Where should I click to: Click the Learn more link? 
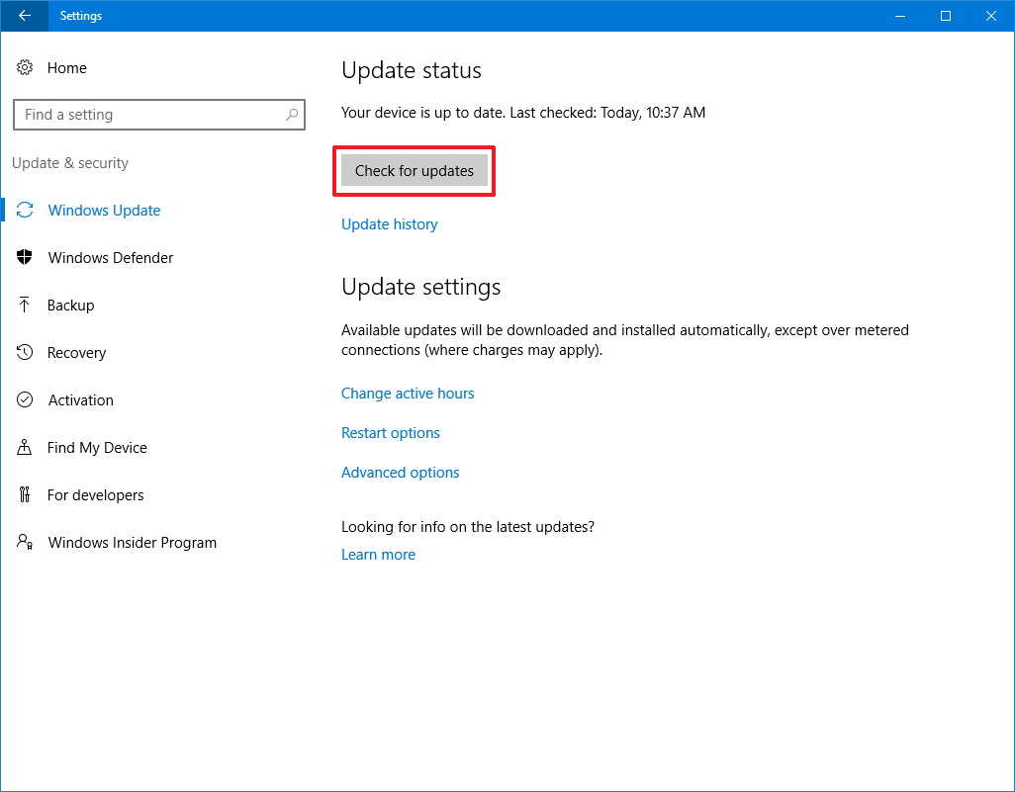378,555
